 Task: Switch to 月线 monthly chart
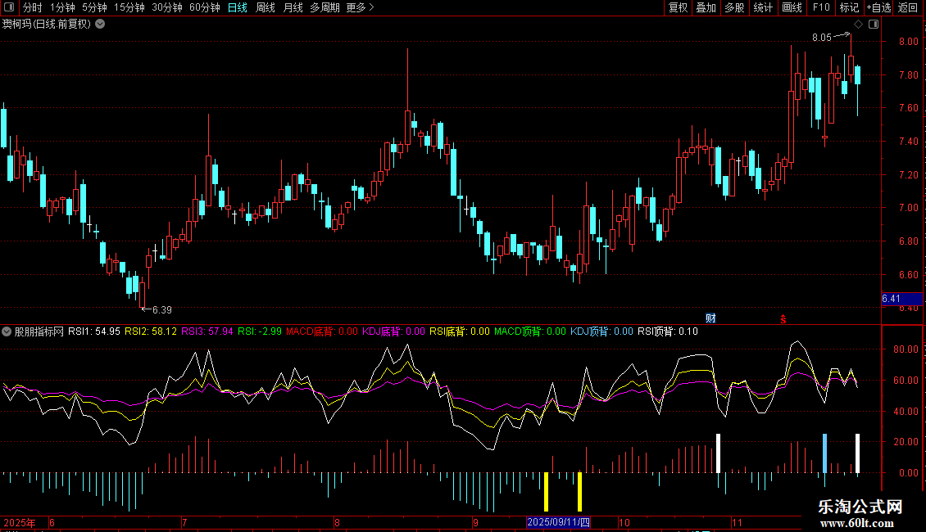[x=293, y=7]
